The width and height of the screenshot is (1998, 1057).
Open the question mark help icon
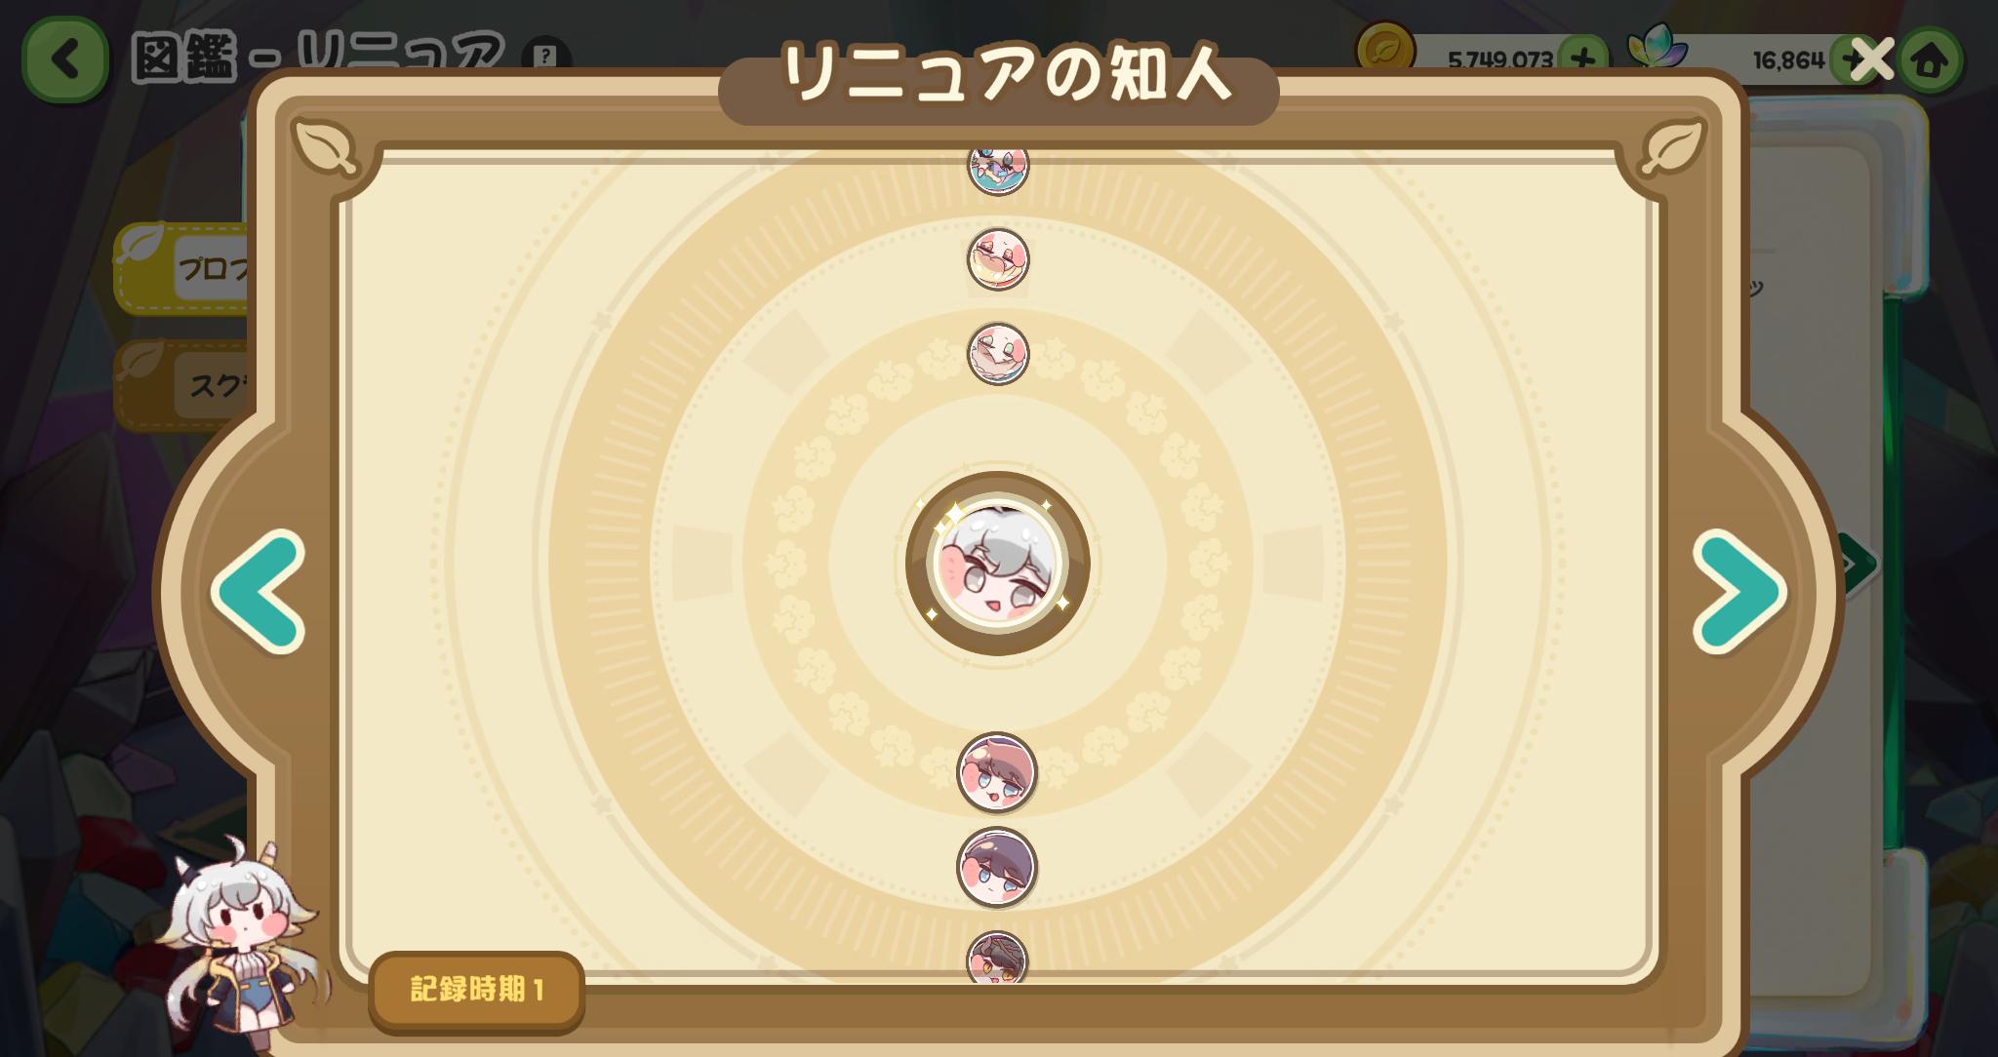(x=545, y=57)
